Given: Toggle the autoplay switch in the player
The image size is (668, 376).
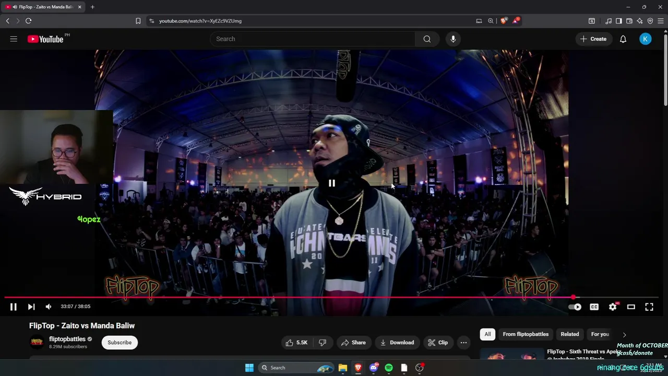Looking at the screenshot, I should click(575, 307).
